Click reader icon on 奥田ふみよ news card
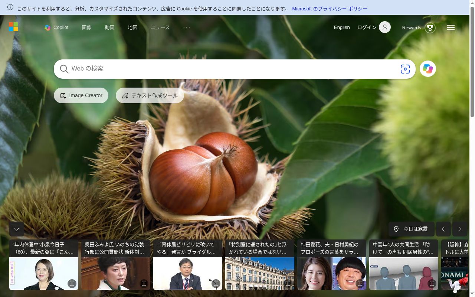Image resolution: width=475 pixels, height=297 pixels. pyautogui.click(x=144, y=284)
